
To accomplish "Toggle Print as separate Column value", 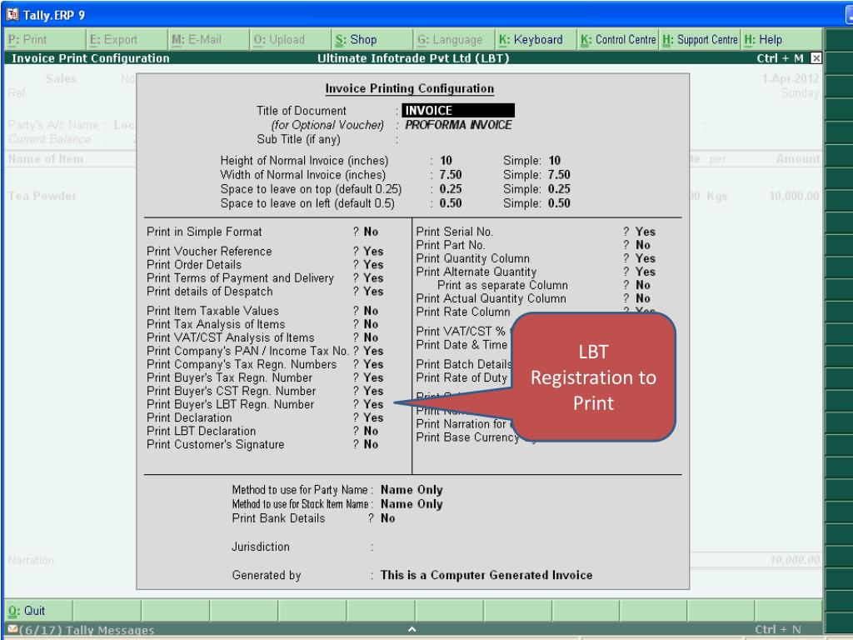I will (x=643, y=285).
